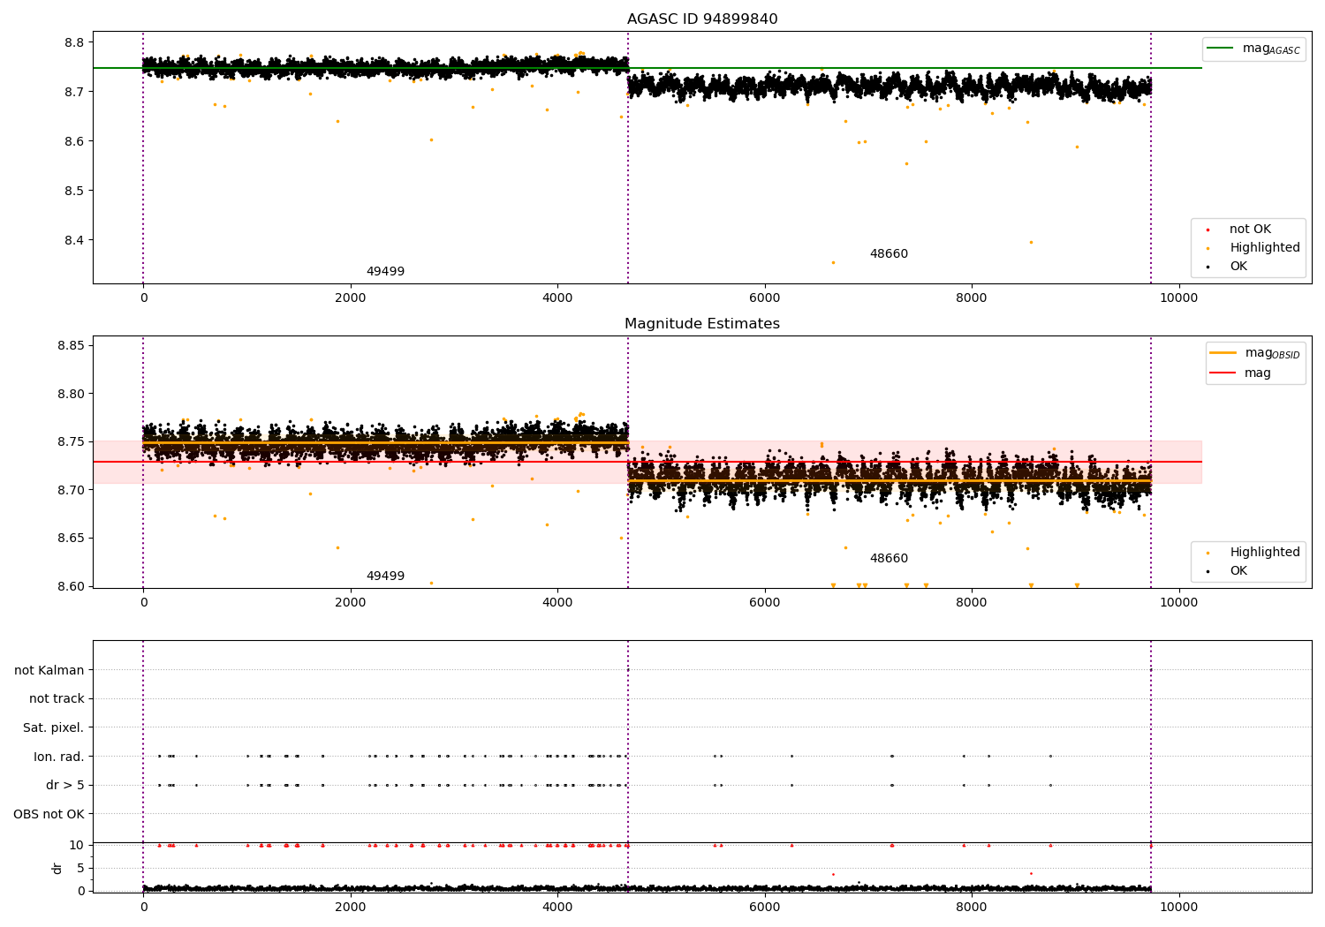Click the 8.75 y-axis tick label
The width and height of the screenshot is (1325, 927).
point(71,441)
